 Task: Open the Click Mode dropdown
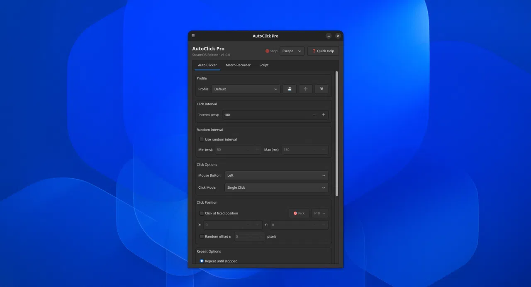[276, 187]
